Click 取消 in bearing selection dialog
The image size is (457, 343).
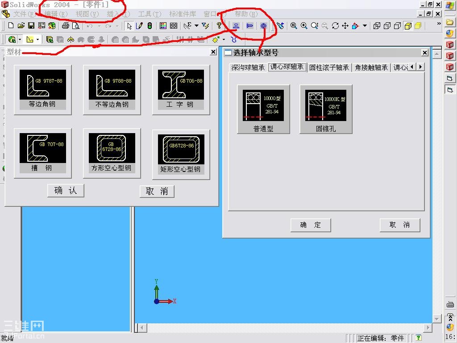[x=400, y=225]
